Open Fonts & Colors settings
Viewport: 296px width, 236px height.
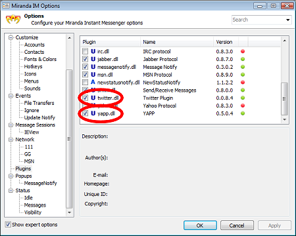tap(40, 59)
